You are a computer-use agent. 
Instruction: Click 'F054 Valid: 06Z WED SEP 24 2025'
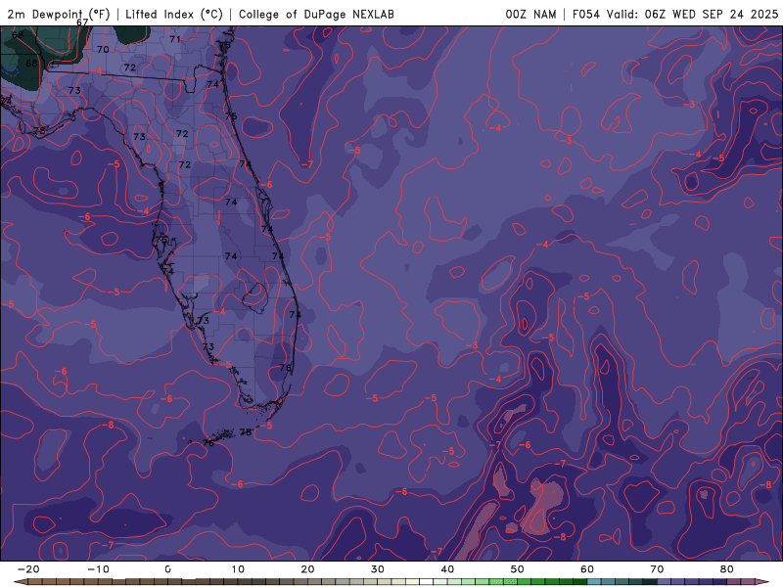[x=675, y=14]
